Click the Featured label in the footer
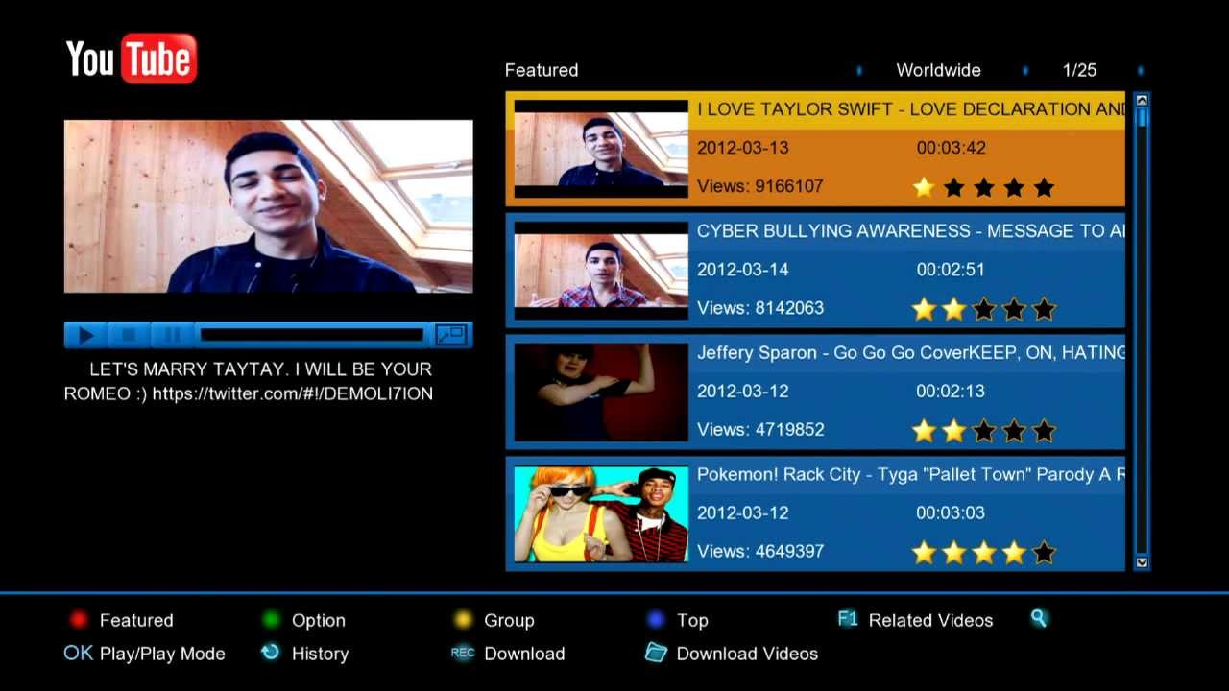Screen dimensions: 1229x691 [136, 620]
